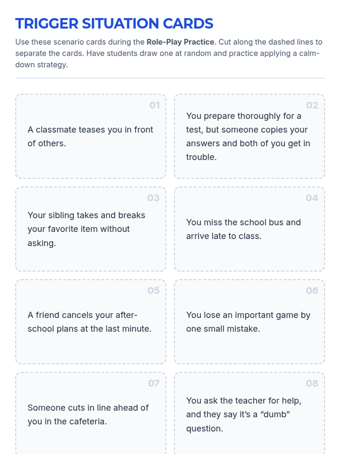Click the Trigger Situation Cards title
Image resolution: width=340 pixels, height=454 pixels.
coord(114,24)
